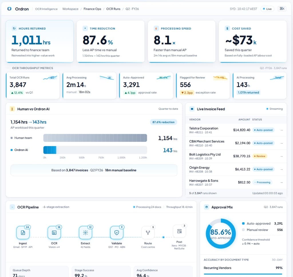Click the sigma icon beside Human vs Ordron AI
This screenshot has height=277, width=293.
click(x=12, y=109)
